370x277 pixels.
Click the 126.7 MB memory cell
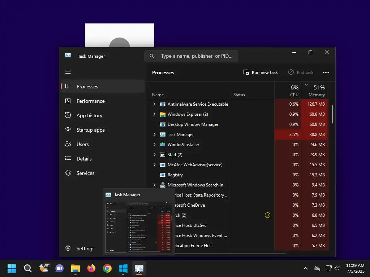pos(314,104)
